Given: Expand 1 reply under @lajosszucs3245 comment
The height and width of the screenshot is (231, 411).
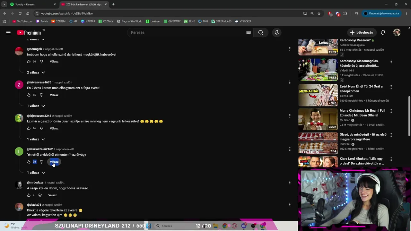Looking at the screenshot, I should pos(36,139).
